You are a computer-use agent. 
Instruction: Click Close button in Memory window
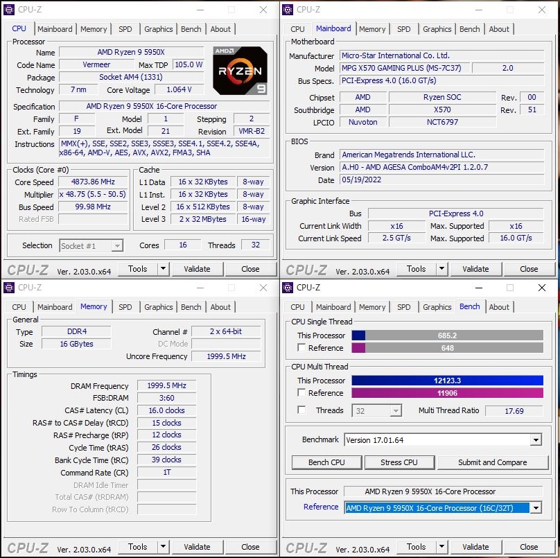[250, 547]
